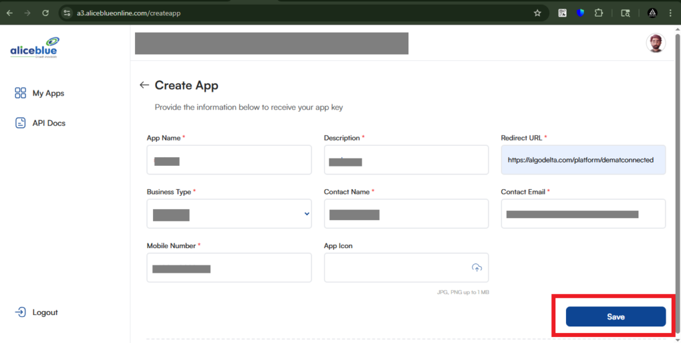Bookmark this page with the star icon
The height and width of the screenshot is (343, 681).
coord(537,13)
